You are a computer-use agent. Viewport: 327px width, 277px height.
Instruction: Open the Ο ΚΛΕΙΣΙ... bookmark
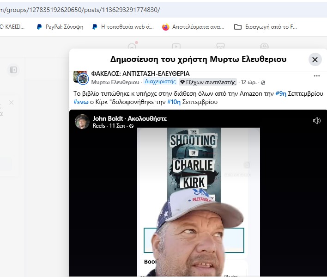tap(12, 27)
